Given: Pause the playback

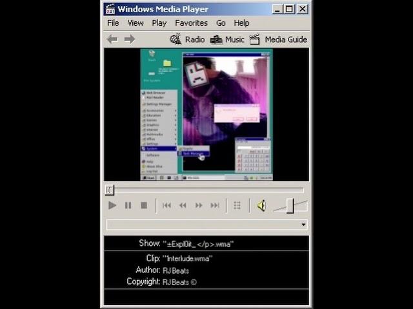Looking at the screenshot, I should pyautogui.click(x=128, y=205).
